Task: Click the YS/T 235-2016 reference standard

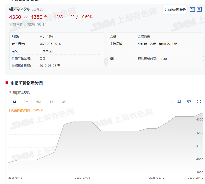Action: pyautogui.click(x=50, y=44)
